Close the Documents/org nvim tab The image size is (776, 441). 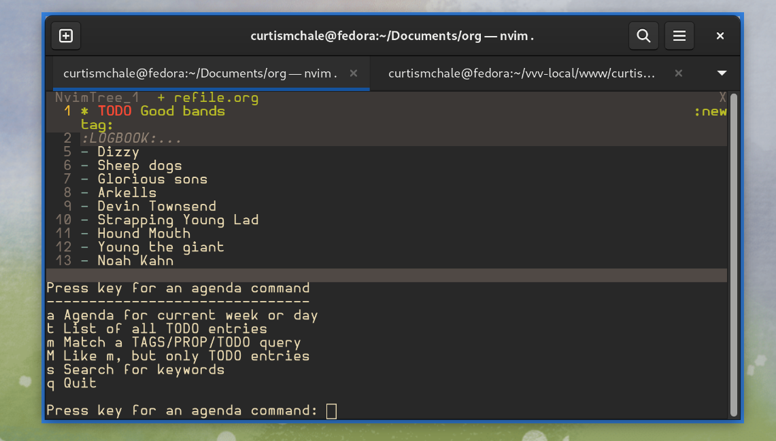(x=353, y=73)
